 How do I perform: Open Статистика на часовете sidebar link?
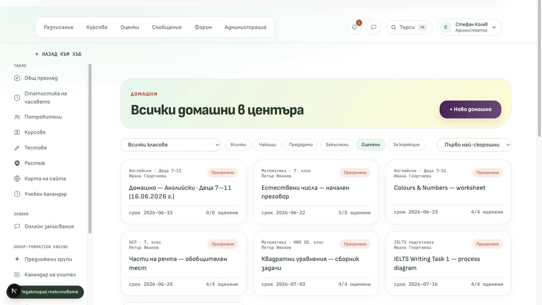coord(46,98)
